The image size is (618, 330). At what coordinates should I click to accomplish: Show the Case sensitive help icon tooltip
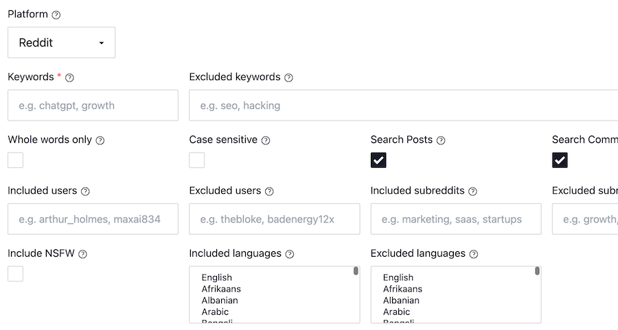point(266,140)
